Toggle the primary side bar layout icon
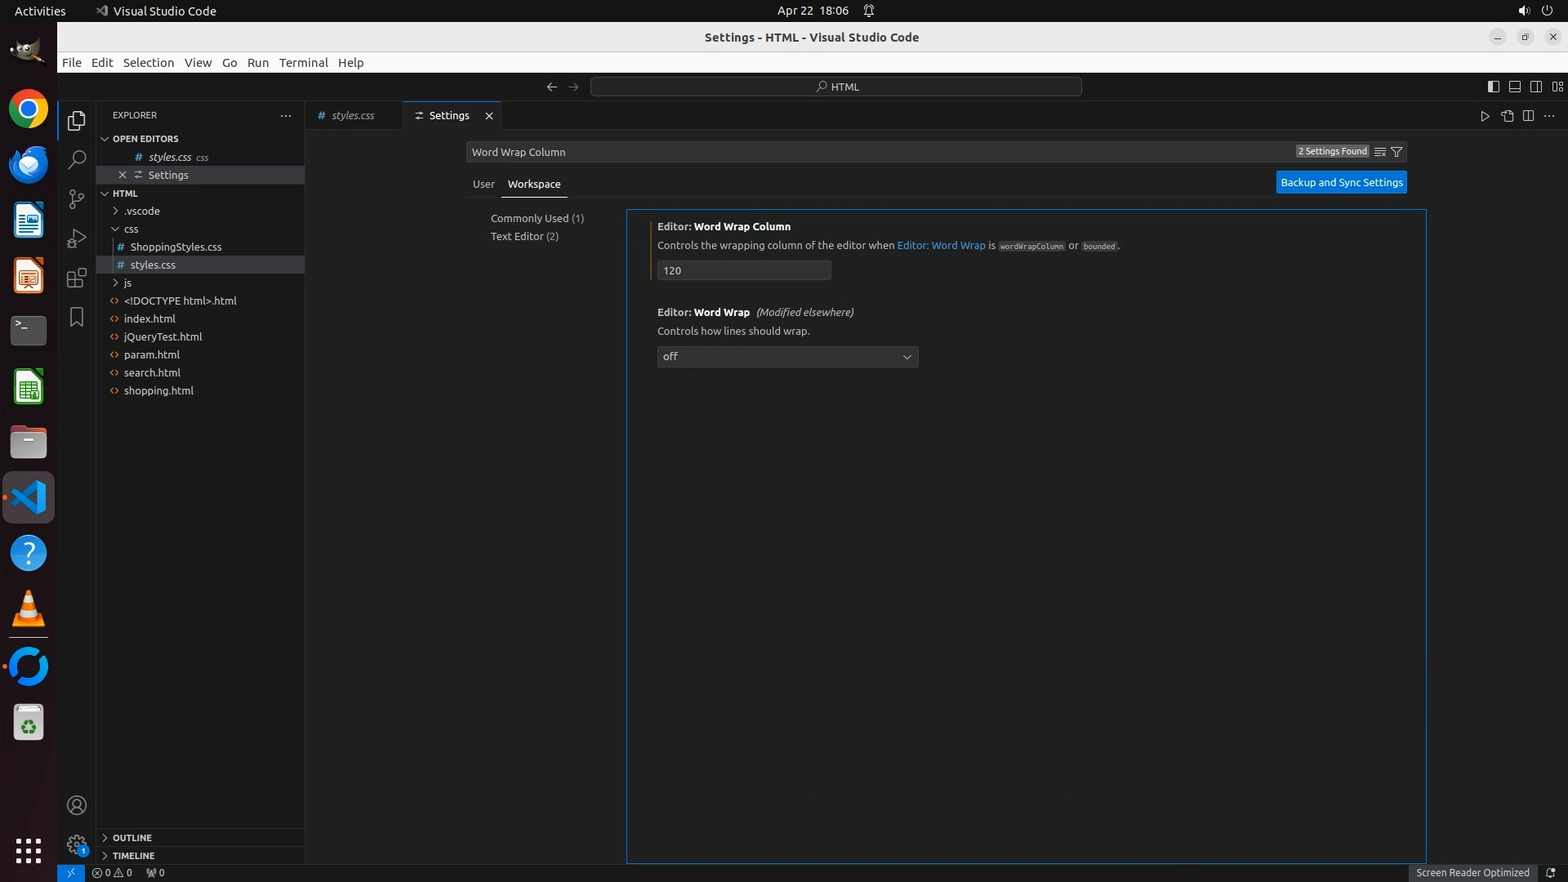The height and width of the screenshot is (882, 1568). (1493, 87)
